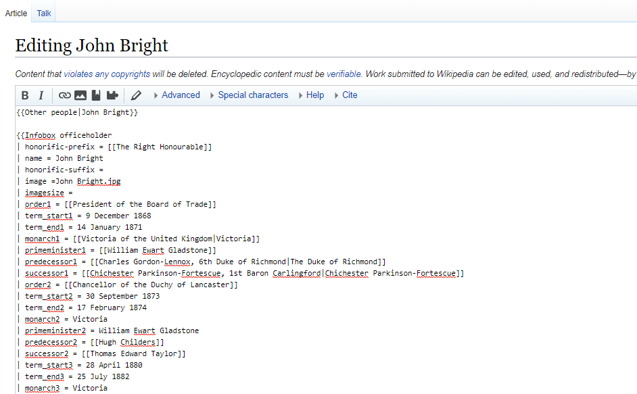Screen dimensions: 637x394
Task: Apply bold formatting with the B icon
Action: [x=25, y=95]
